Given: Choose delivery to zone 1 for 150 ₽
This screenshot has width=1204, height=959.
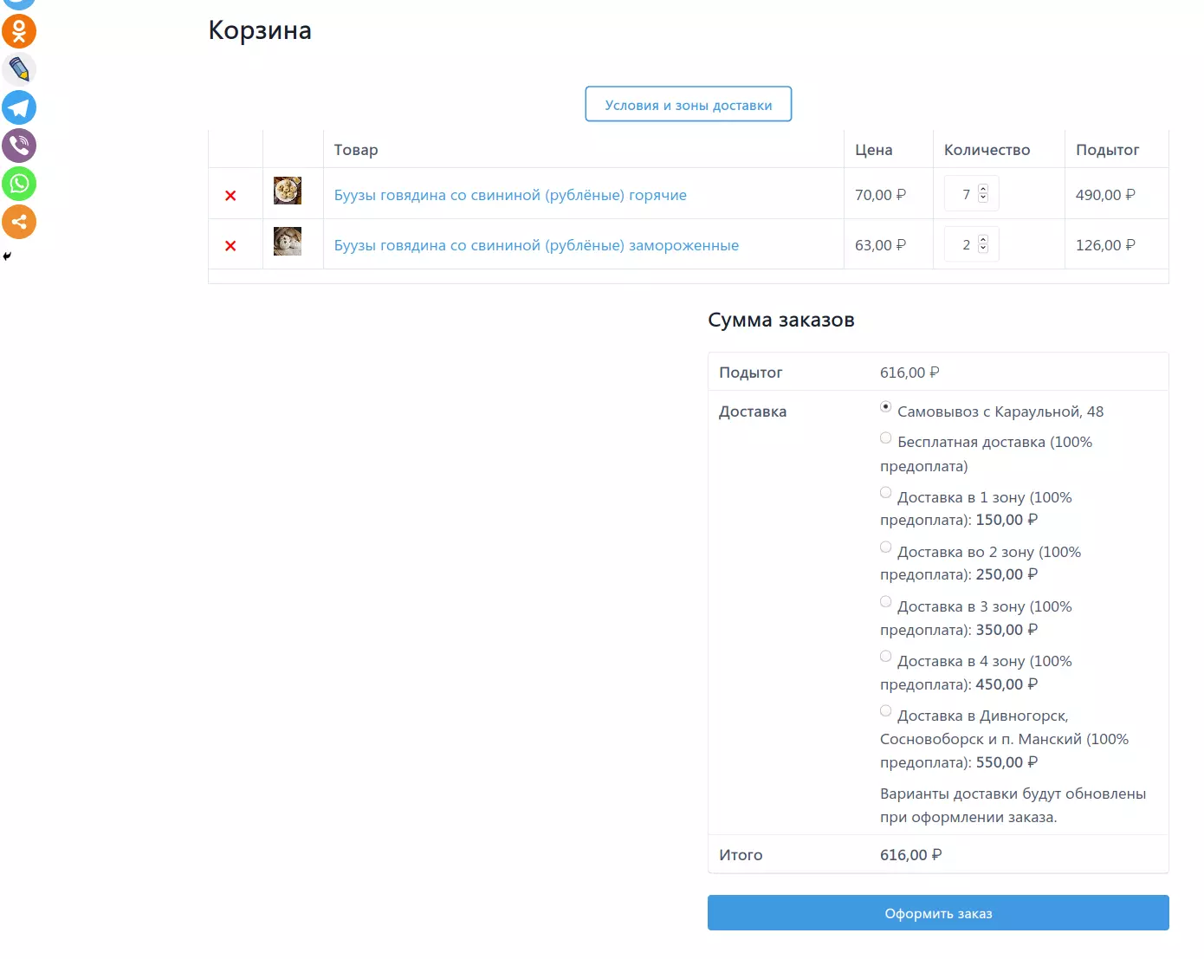Looking at the screenshot, I should (885, 493).
